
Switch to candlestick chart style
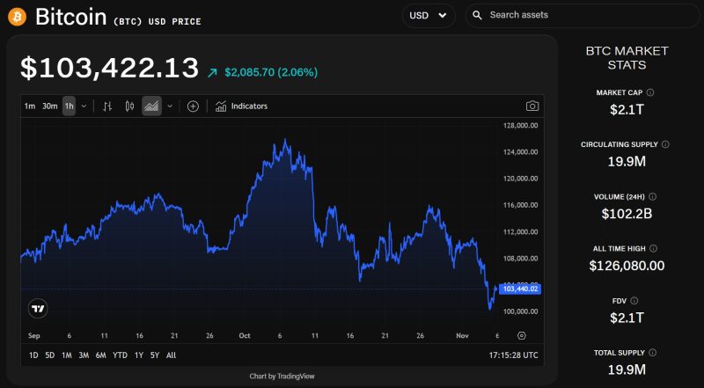129,106
